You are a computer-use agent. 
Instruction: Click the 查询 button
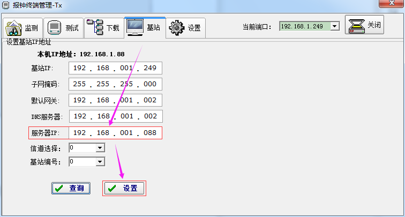point(71,188)
